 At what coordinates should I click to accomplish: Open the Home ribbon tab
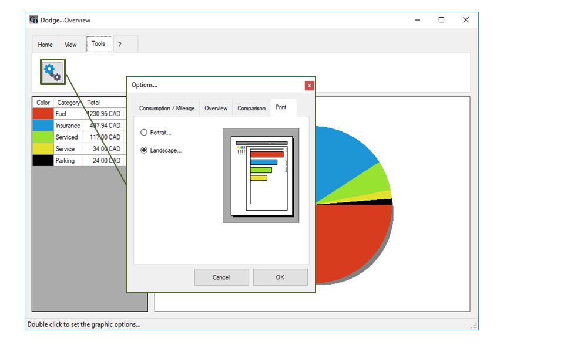(45, 45)
